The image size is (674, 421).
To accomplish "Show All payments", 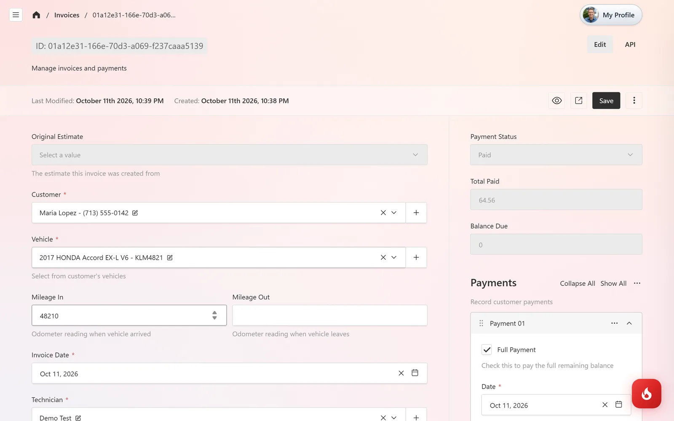I will pos(613,283).
